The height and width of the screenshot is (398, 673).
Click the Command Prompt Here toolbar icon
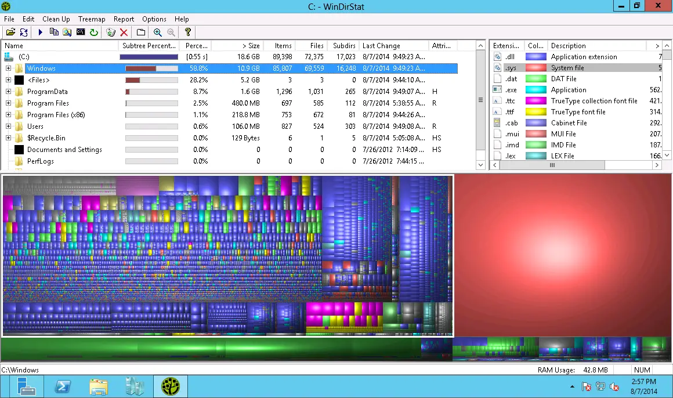(x=80, y=32)
